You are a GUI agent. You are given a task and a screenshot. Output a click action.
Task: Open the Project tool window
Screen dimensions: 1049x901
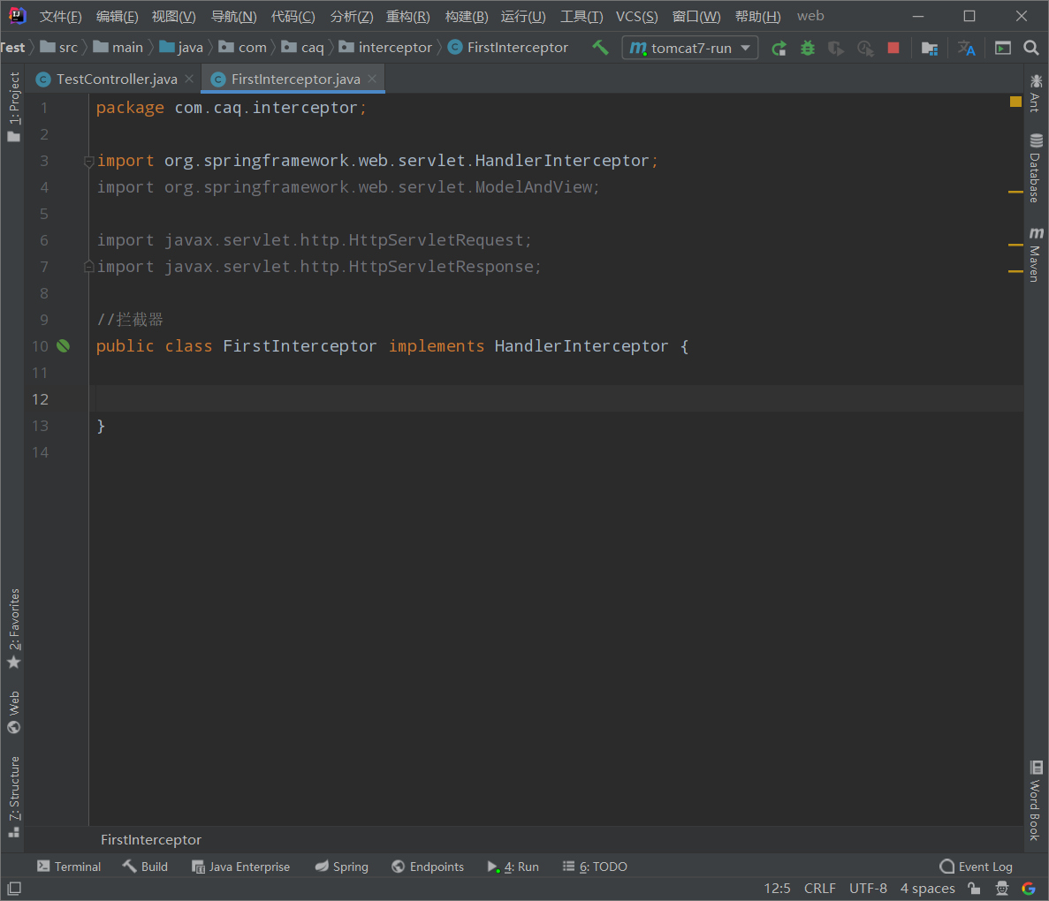(13, 107)
